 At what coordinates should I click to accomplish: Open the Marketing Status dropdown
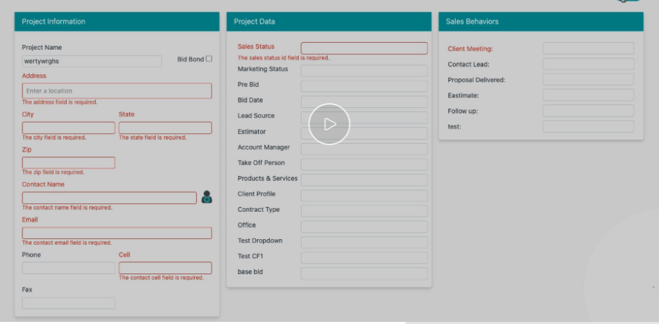click(364, 70)
